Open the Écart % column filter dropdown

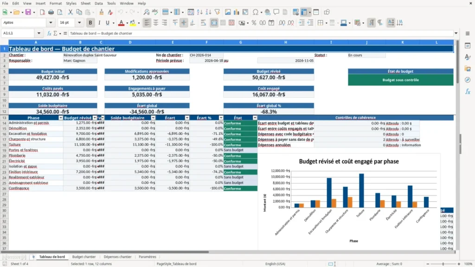click(x=221, y=118)
